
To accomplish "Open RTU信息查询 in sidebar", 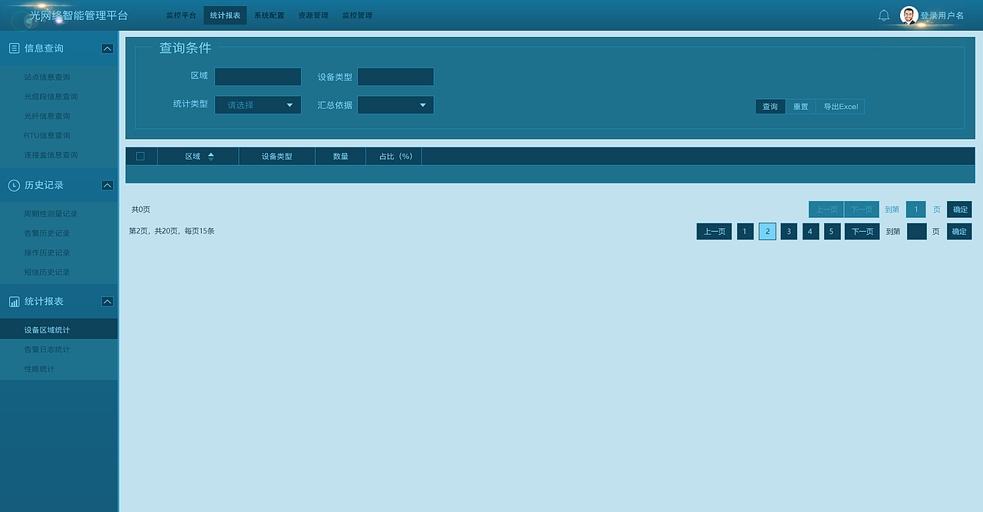I will (47, 136).
